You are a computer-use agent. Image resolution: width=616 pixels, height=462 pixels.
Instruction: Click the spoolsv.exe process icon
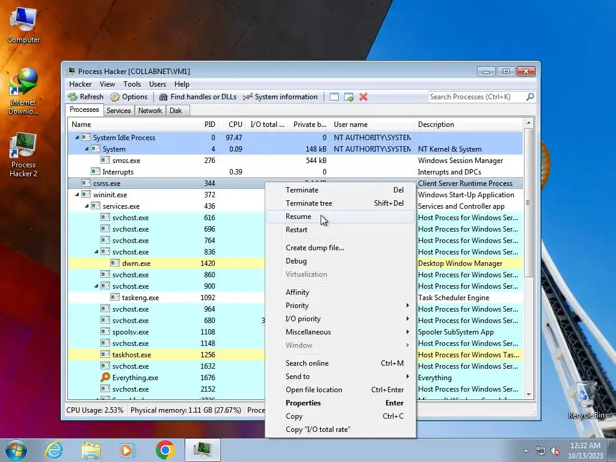(105, 332)
